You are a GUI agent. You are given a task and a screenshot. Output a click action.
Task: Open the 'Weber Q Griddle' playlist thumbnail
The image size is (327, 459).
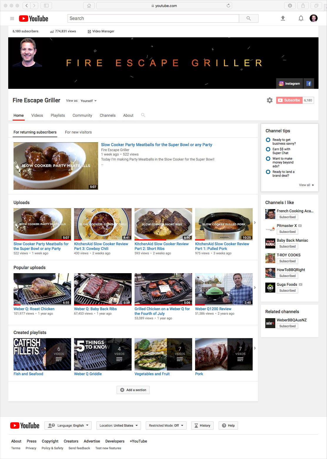point(103,354)
